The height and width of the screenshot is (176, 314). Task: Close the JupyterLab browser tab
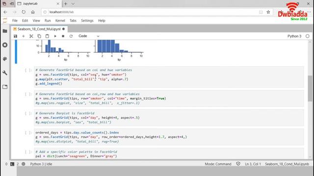(58, 3)
